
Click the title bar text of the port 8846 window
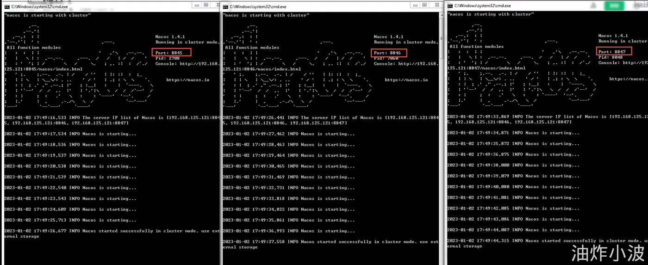point(258,7)
